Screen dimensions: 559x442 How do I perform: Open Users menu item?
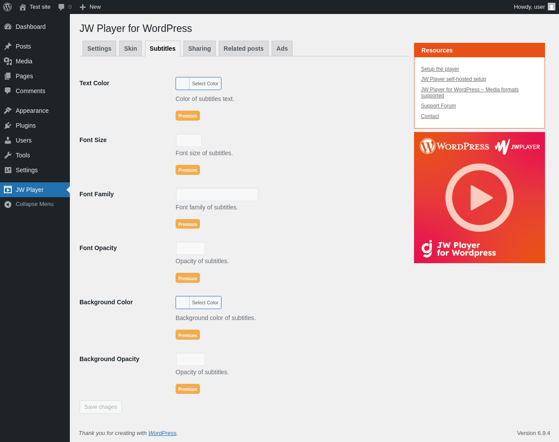point(35,140)
